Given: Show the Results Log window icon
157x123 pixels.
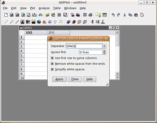Looking at the screenshot, I should 105,15.
